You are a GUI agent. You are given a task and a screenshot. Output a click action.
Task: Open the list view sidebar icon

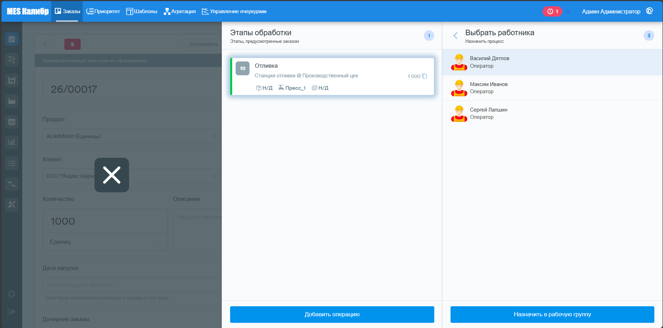[12, 163]
